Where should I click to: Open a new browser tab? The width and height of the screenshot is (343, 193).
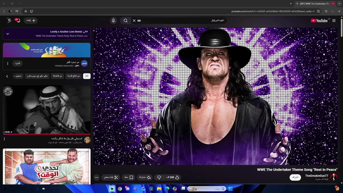(x=291, y=4)
